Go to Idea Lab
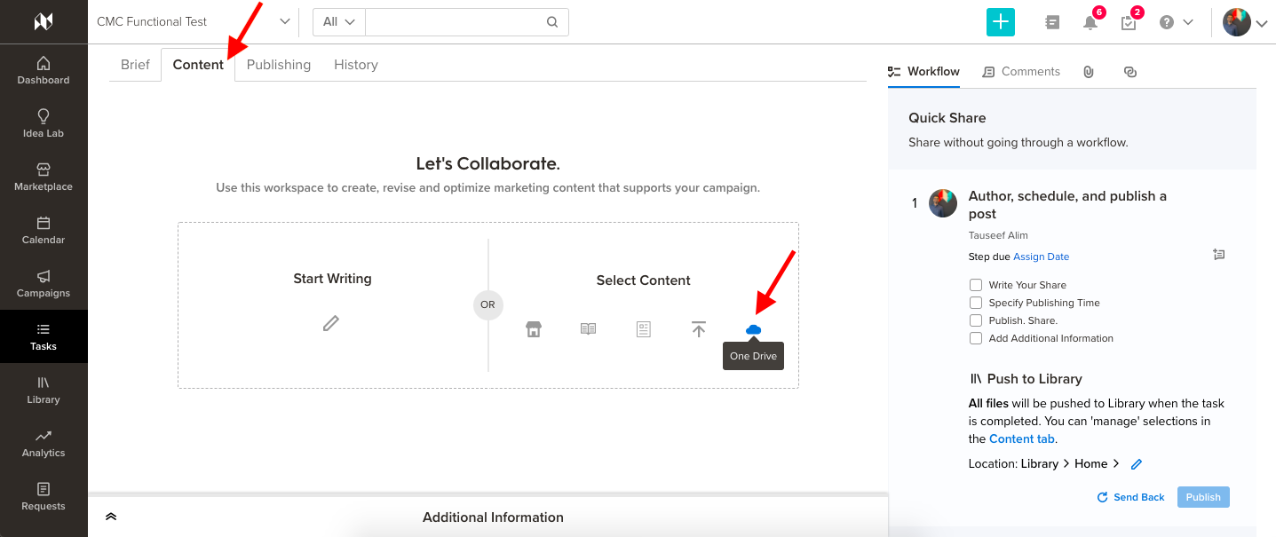Viewport: 1276px width, 537px height. [44, 124]
